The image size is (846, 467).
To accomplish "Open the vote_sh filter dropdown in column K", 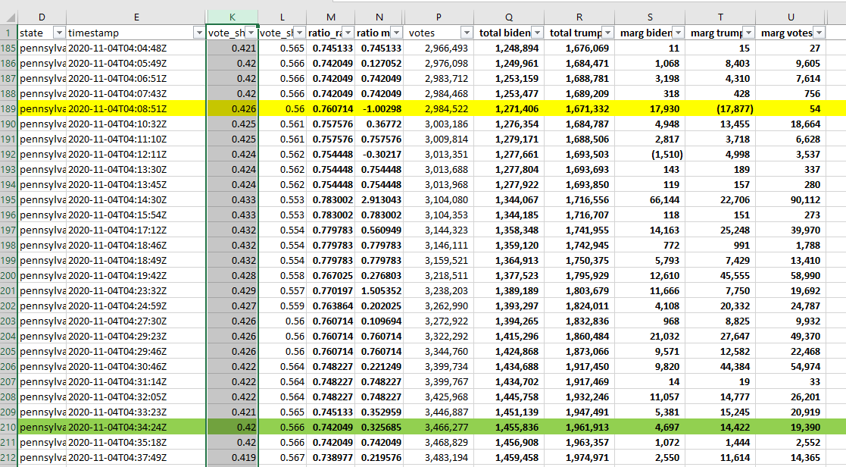I will (x=251, y=33).
